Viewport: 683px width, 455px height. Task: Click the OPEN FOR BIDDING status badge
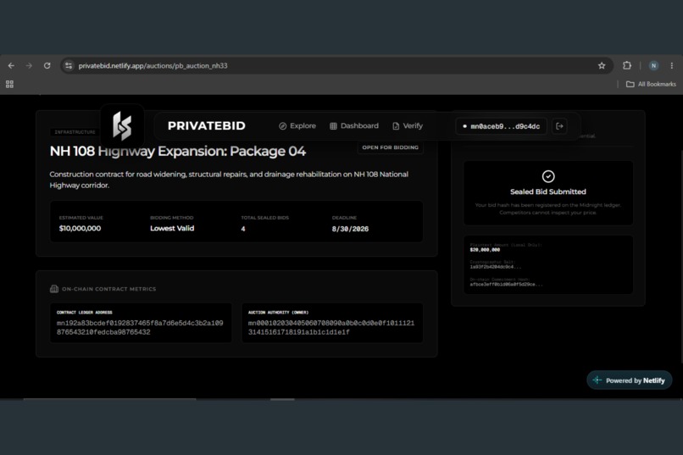391,147
